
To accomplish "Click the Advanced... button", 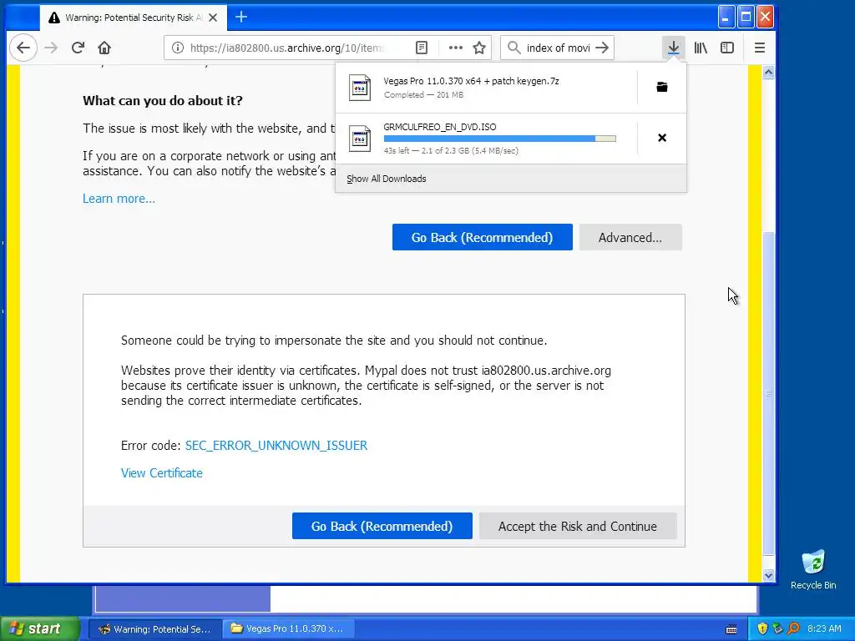I will [630, 237].
